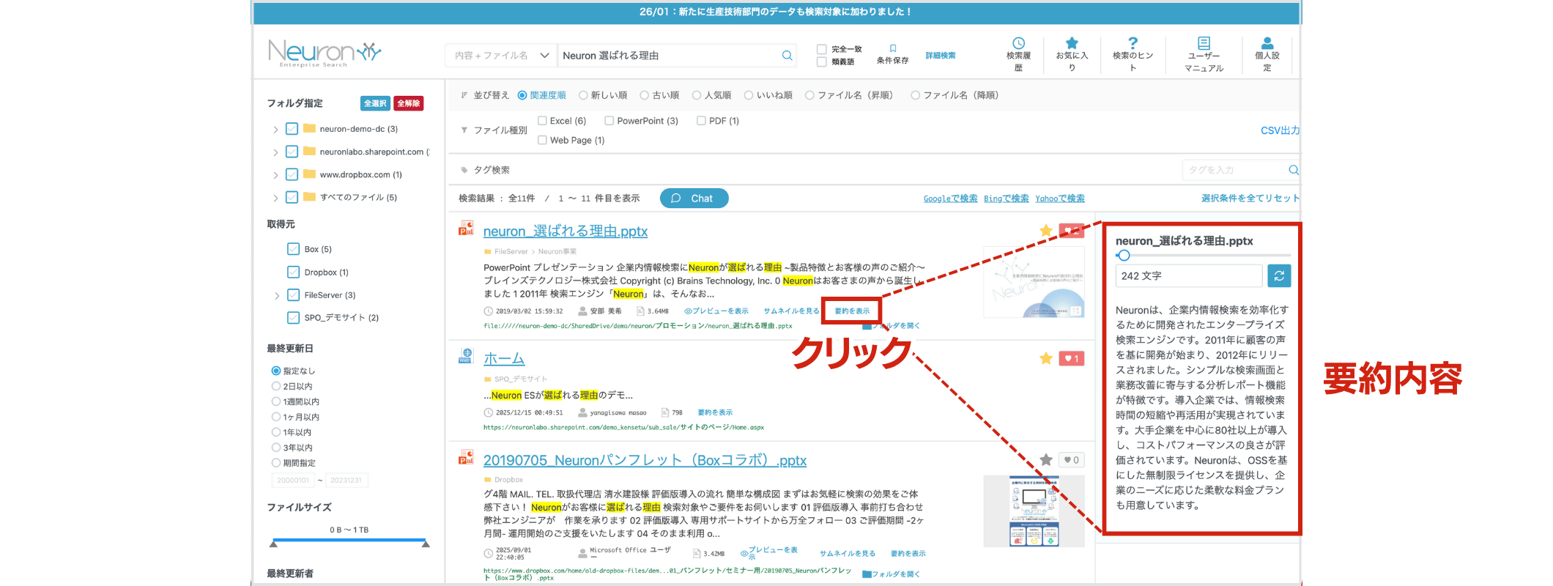
Task: Click the tag search magnifier icon
Action: pyautogui.click(x=1294, y=170)
